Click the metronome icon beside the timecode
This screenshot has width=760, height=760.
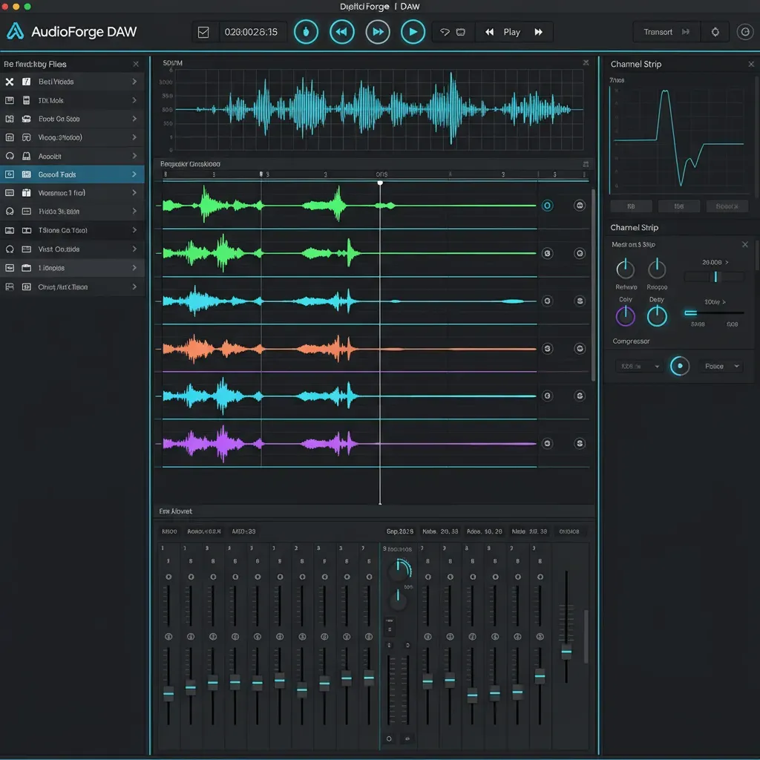click(306, 32)
